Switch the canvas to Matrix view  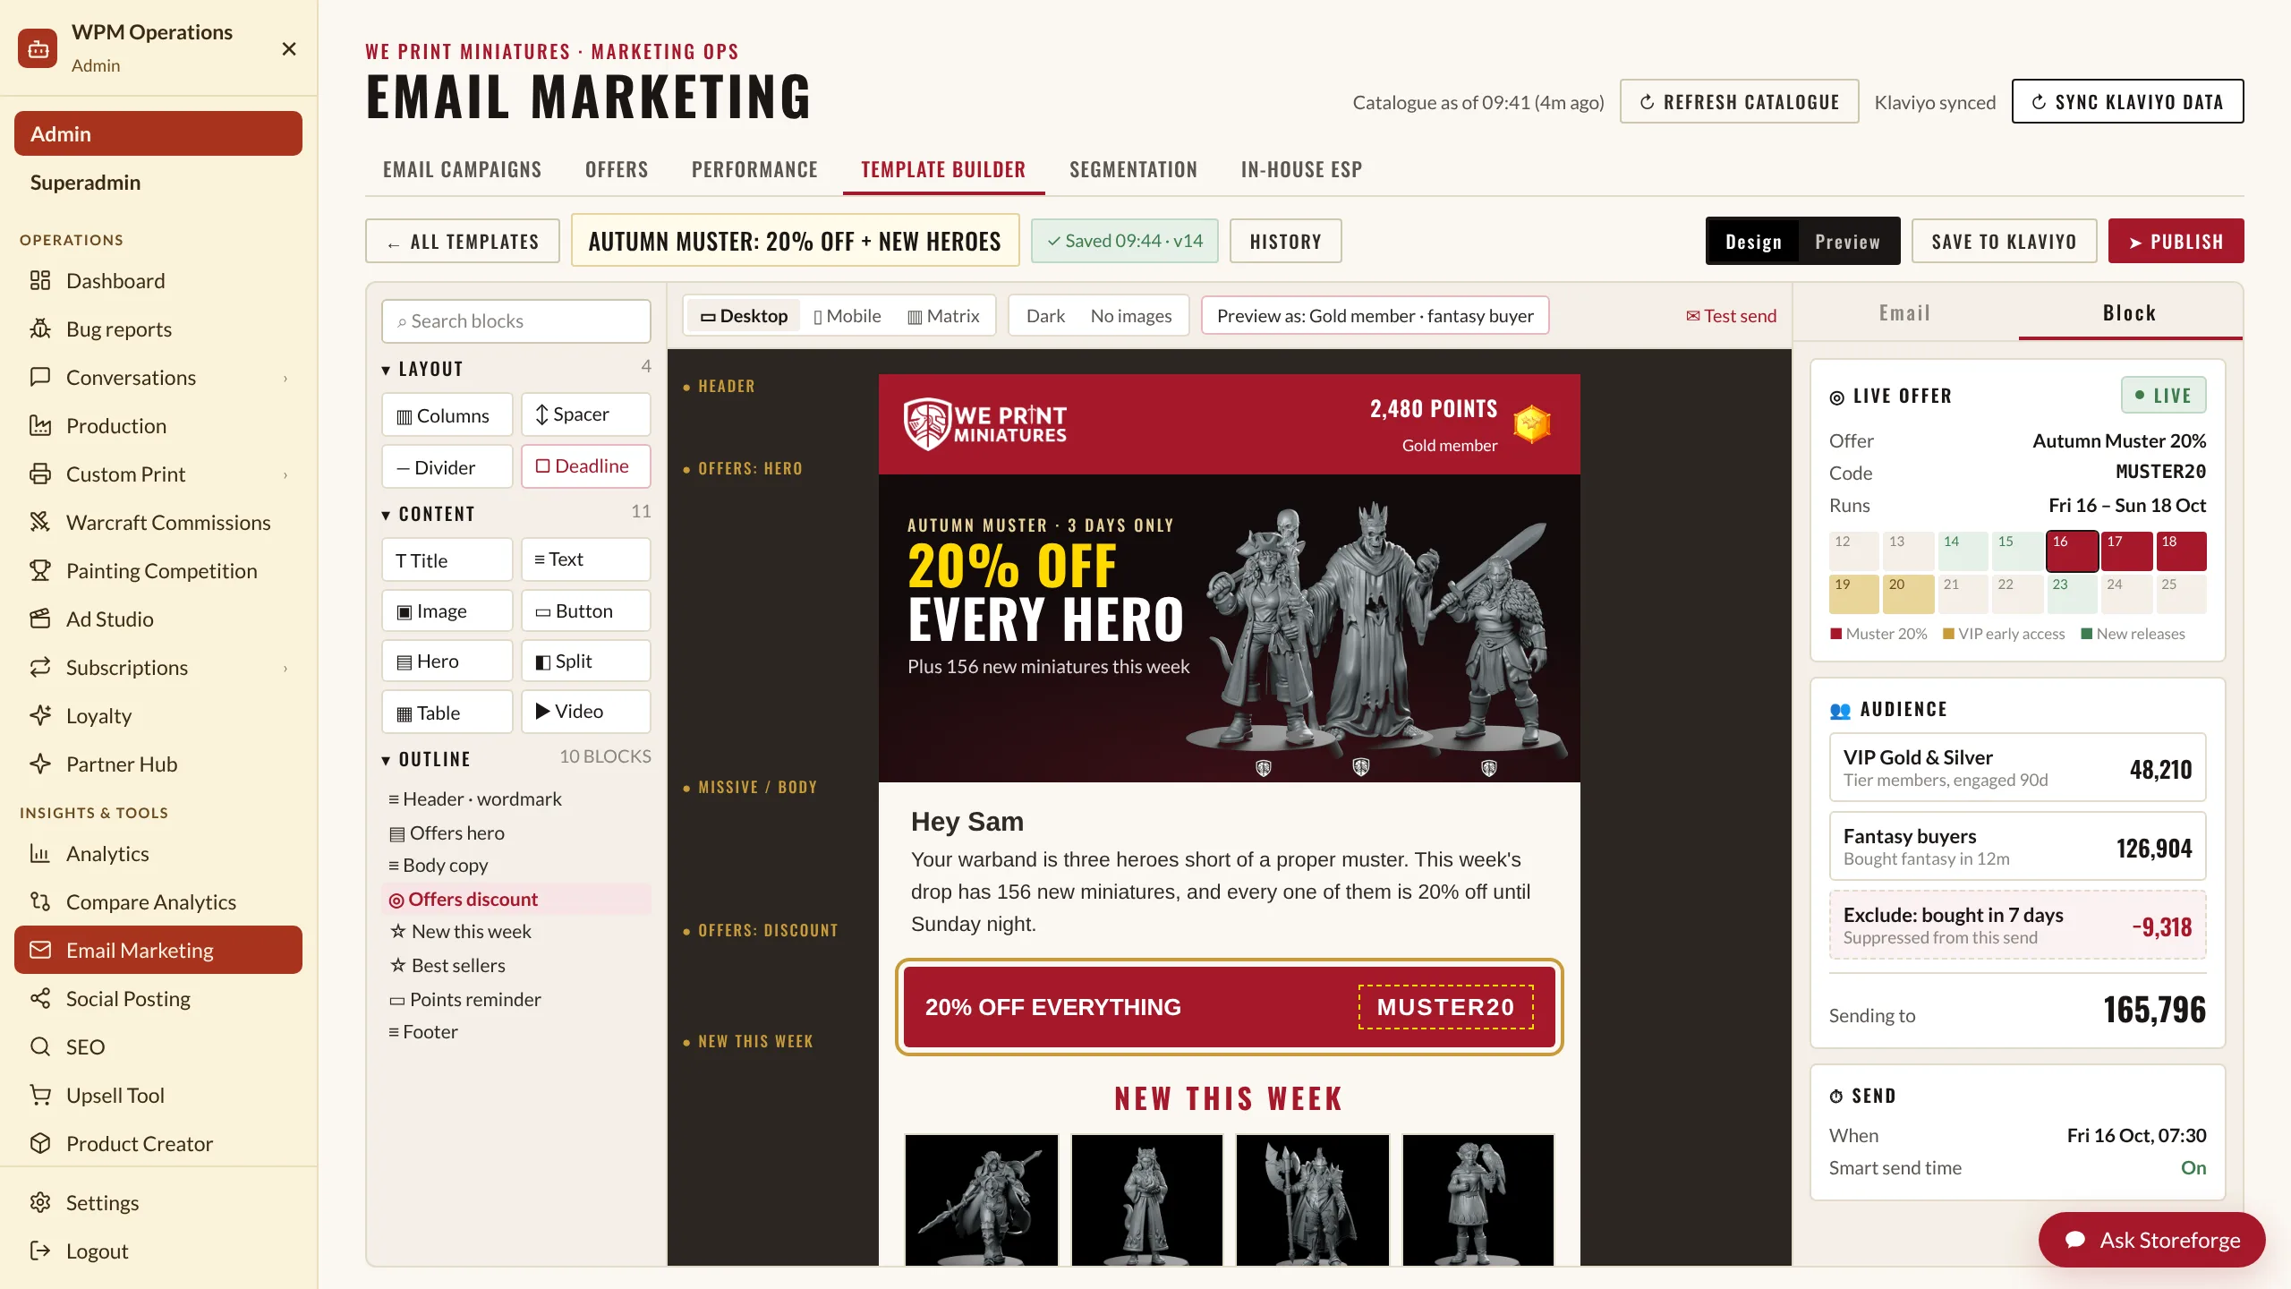[x=944, y=316]
